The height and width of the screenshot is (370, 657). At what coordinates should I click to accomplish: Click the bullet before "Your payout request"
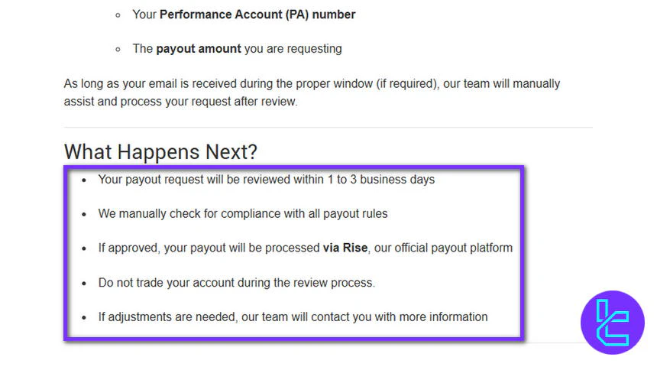point(84,180)
